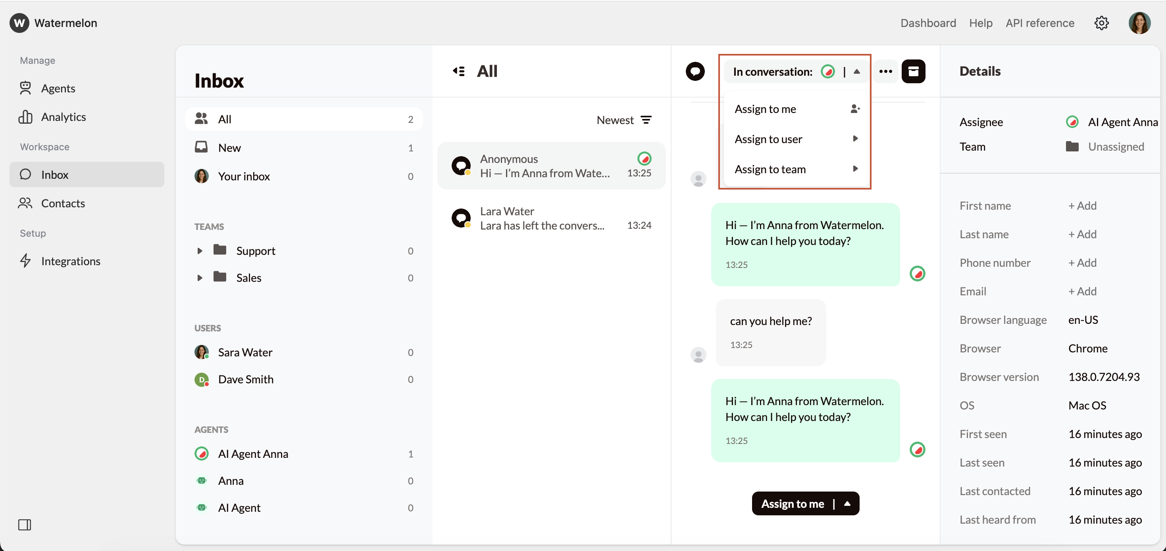Screen dimensions: 1166x551
Task: Click the chat bubble channel icon in header
Action: (695, 71)
